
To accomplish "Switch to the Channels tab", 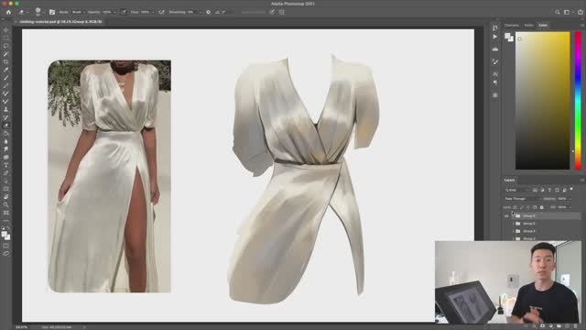I will (x=512, y=25).
